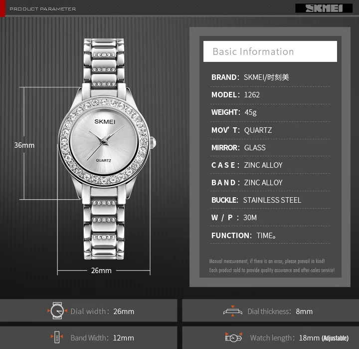
Task: Click the Basic Information header box
Action: click(x=270, y=51)
